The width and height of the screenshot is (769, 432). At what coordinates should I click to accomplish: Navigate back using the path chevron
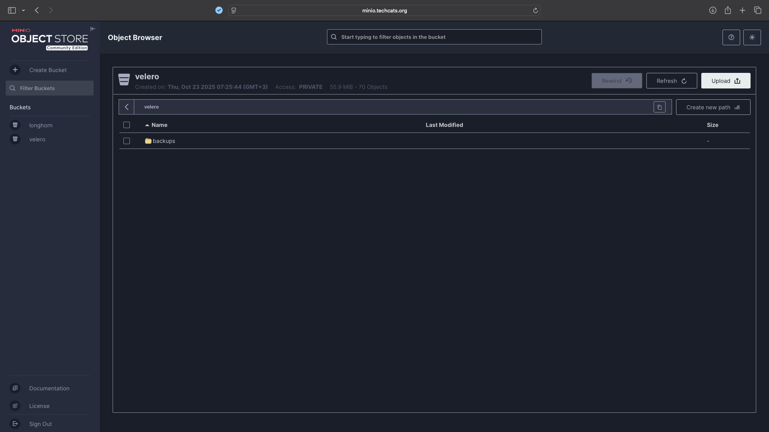coord(126,106)
